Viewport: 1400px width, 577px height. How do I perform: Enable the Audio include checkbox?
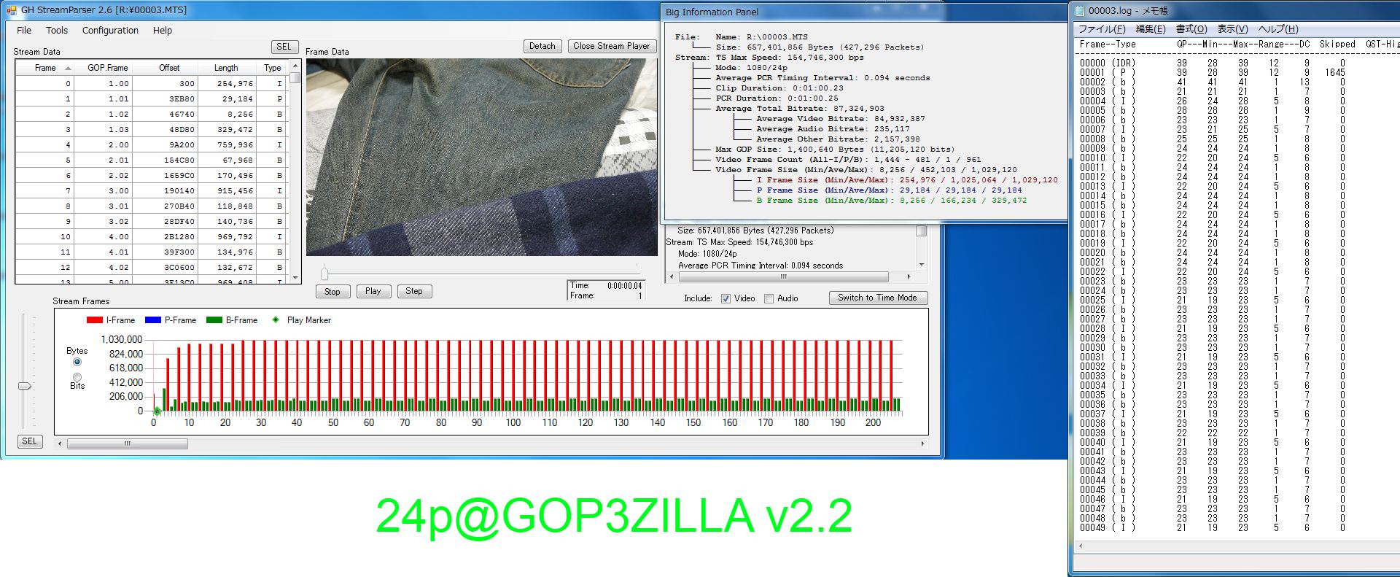tap(769, 298)
